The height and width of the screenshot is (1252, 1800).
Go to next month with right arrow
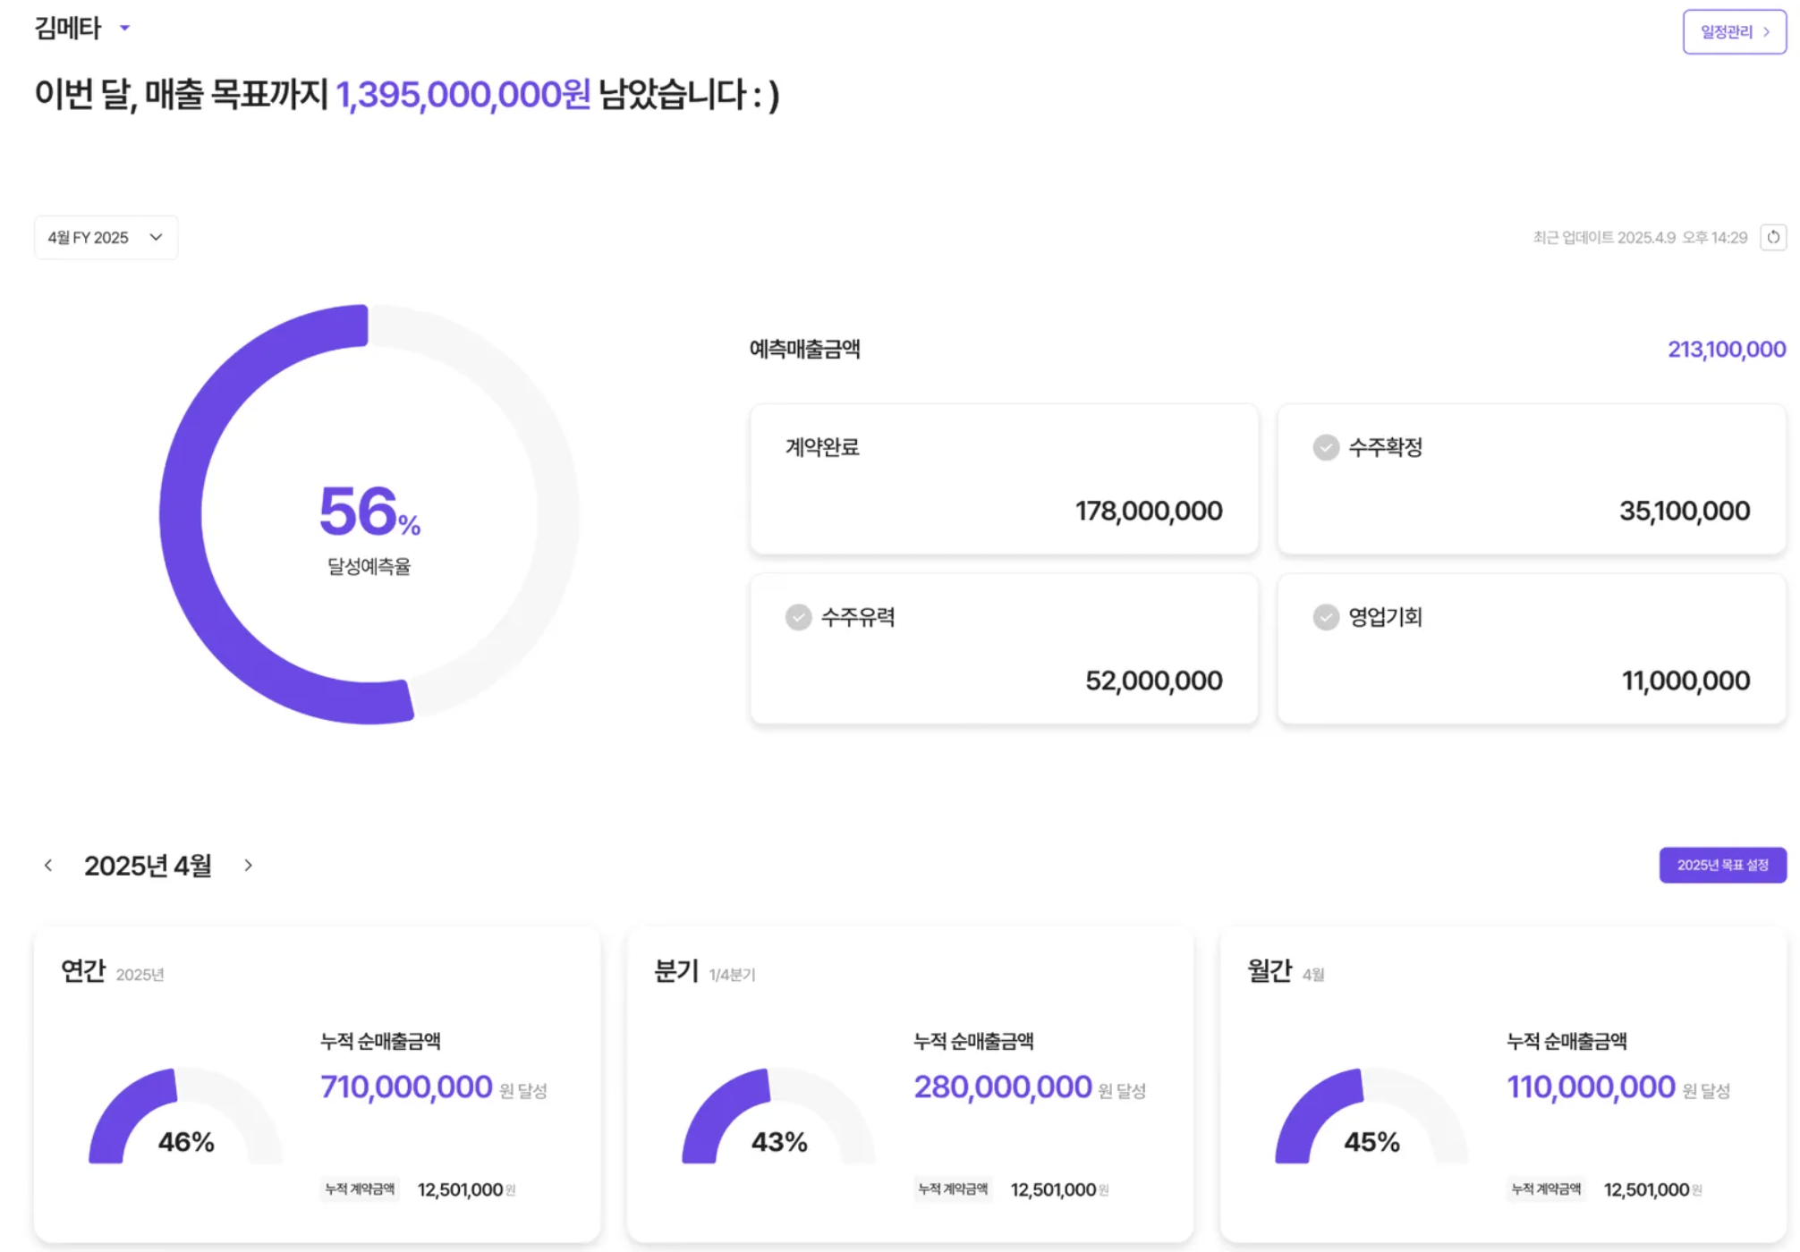(x=248, y=865)
